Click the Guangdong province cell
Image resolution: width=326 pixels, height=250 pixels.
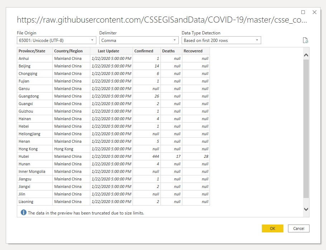coord(35,96)
